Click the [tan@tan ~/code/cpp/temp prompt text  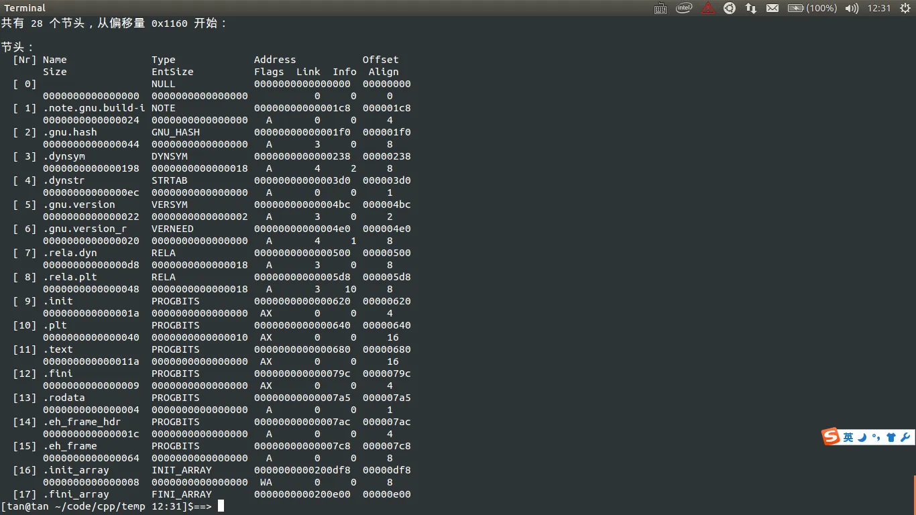click(x=73, y=506)
